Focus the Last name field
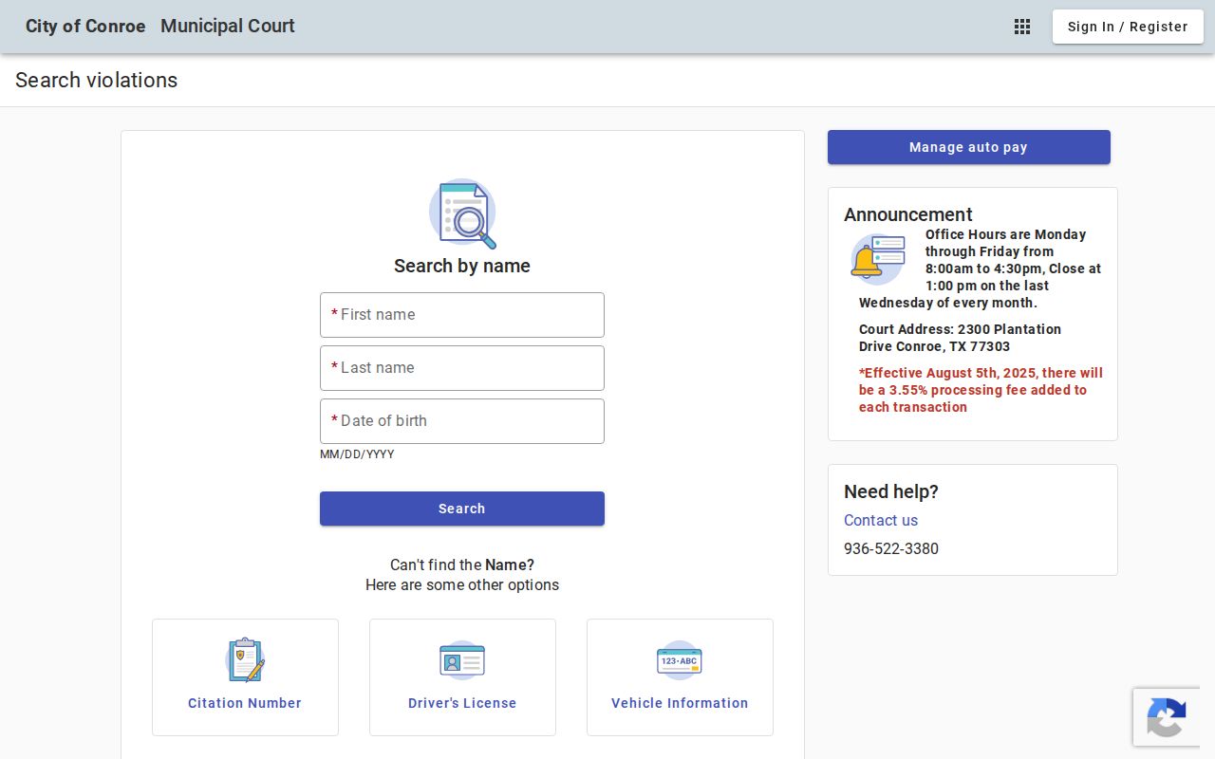This screenshot has height=759, width=1215. [462, 368]
